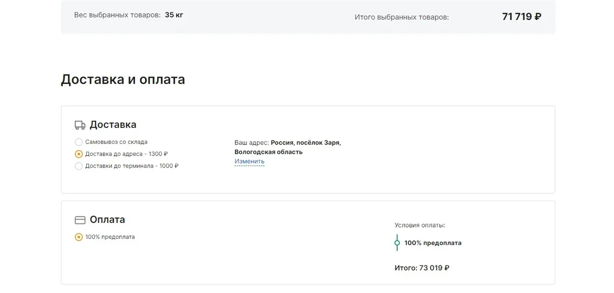Click the green payment stage marker
The width and height of the screenshot is (614, 293).
coord(397,243)
